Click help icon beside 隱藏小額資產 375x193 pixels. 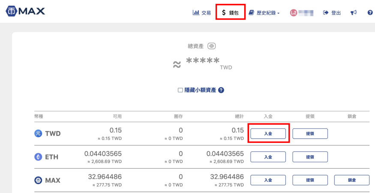point(221,90)
